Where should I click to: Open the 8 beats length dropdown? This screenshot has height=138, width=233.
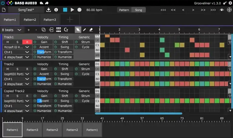coord(12,30)
